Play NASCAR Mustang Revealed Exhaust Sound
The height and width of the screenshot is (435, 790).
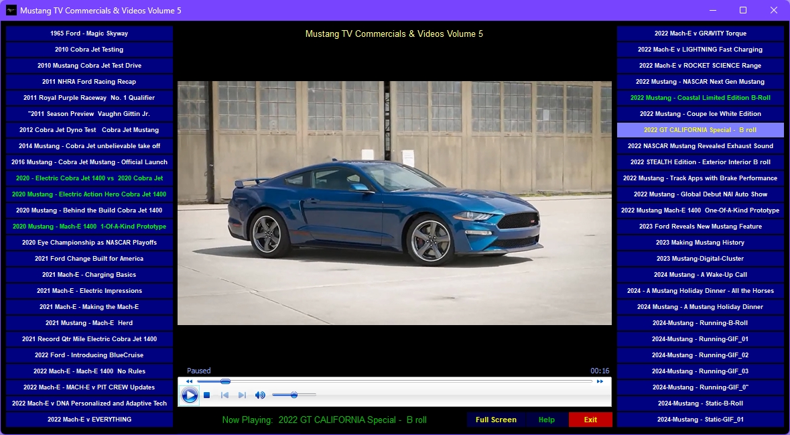(x=700, y=146)
